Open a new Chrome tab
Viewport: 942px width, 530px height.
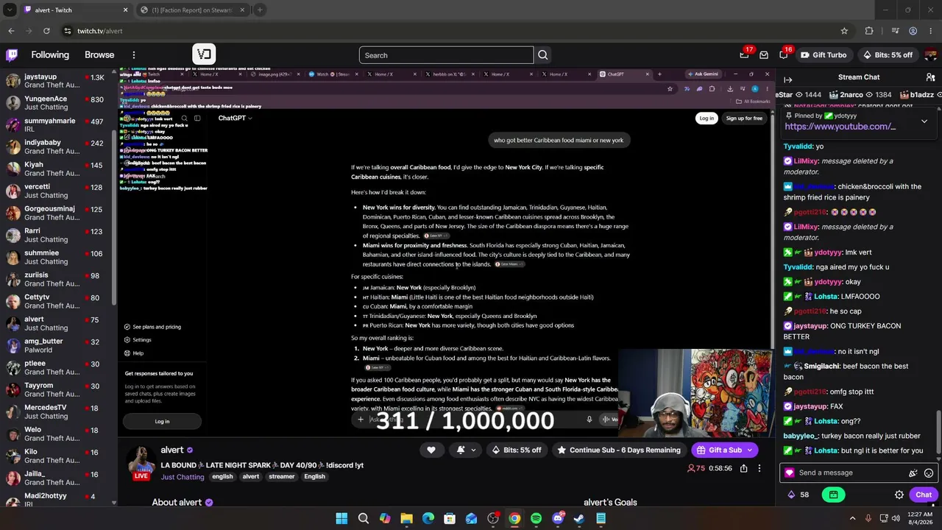(x=260, y=10)
